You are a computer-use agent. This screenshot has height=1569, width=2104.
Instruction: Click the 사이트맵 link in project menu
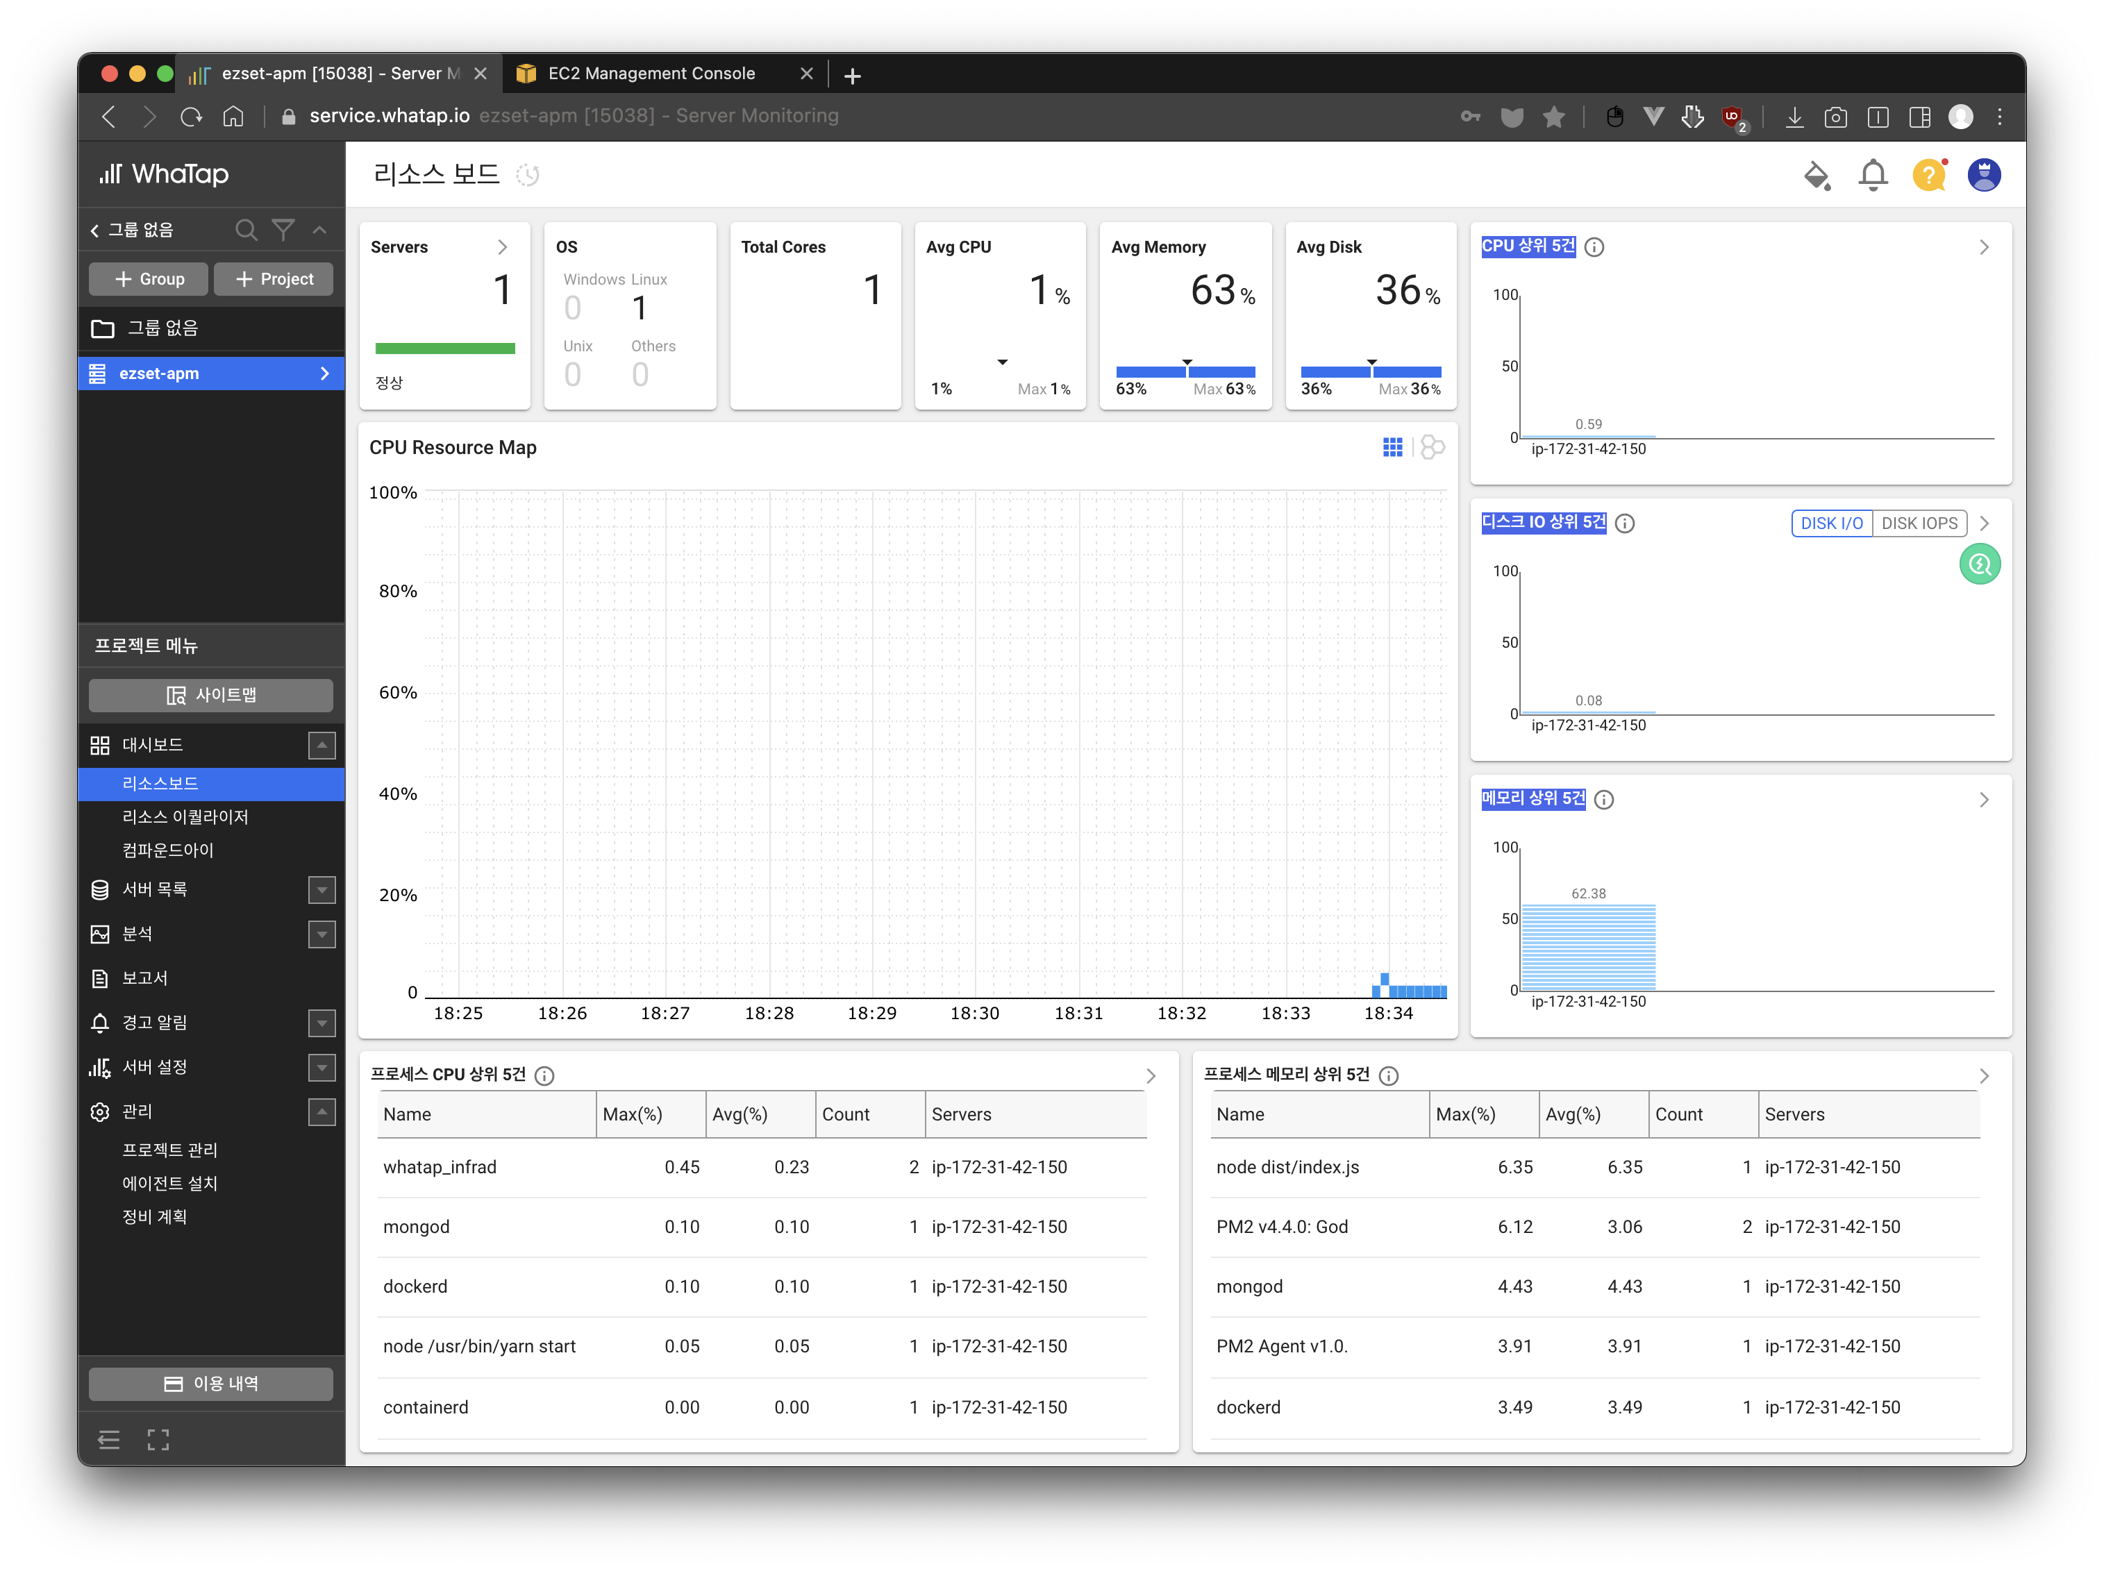point(212,692)
